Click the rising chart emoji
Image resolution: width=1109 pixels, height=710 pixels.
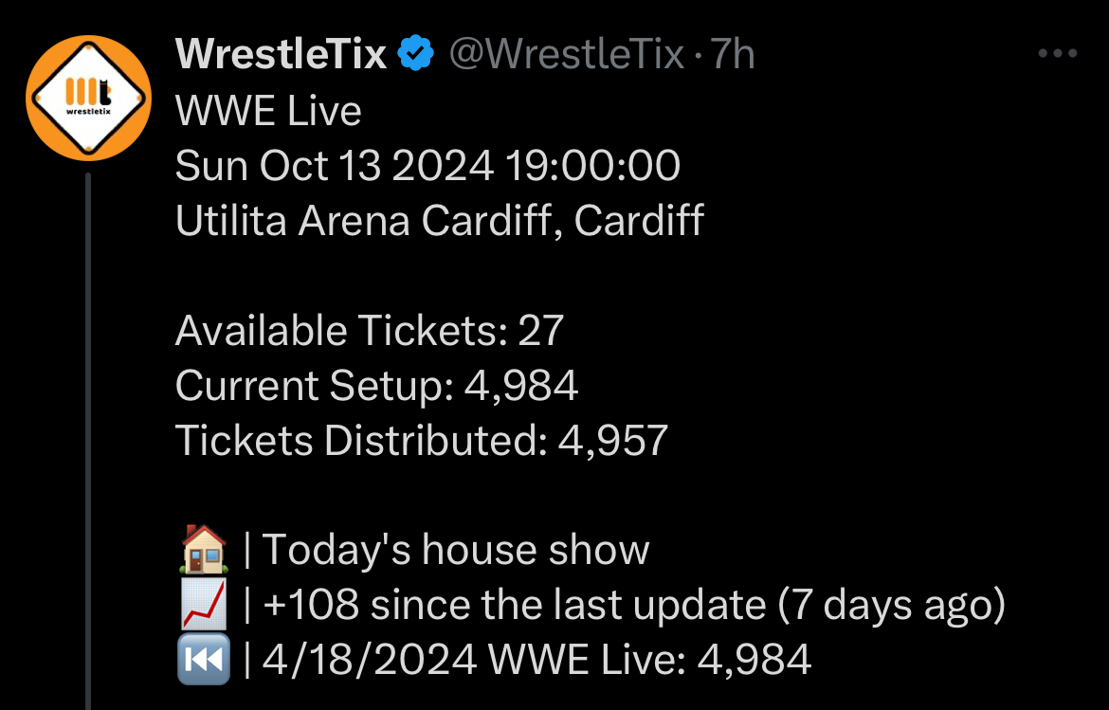[203, 606]
